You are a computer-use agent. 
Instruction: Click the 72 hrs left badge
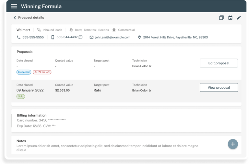pos(42,72)
